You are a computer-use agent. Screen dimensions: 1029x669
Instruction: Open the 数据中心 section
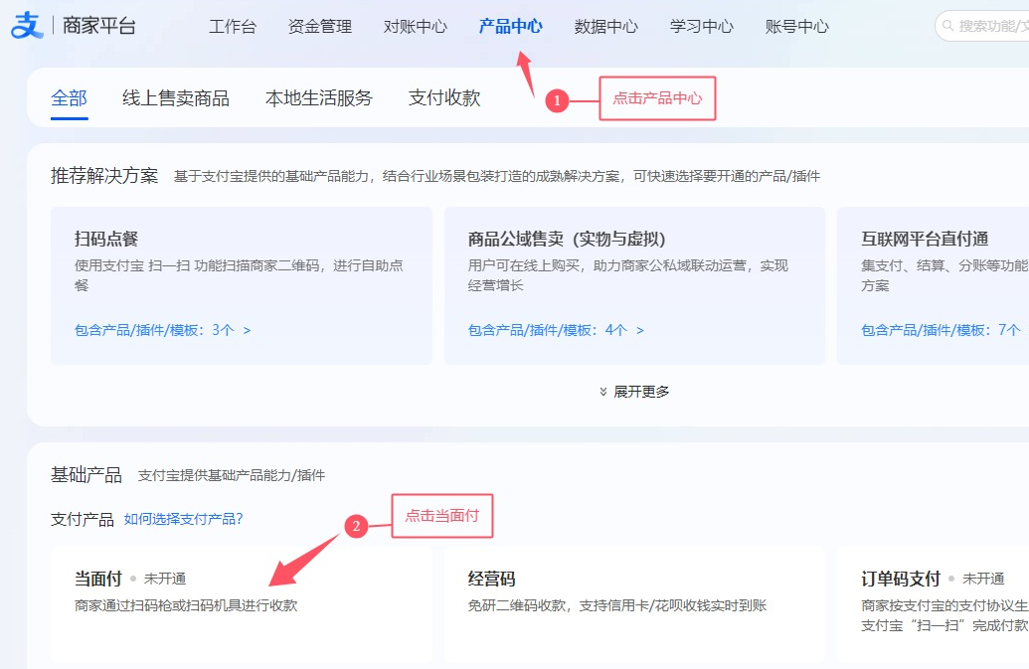click(x=606, y=27)
